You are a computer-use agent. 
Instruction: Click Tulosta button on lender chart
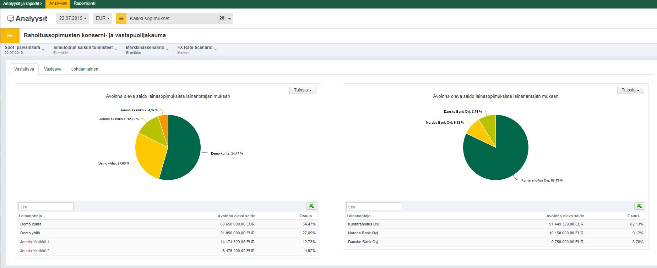click(x=630, y=90)
